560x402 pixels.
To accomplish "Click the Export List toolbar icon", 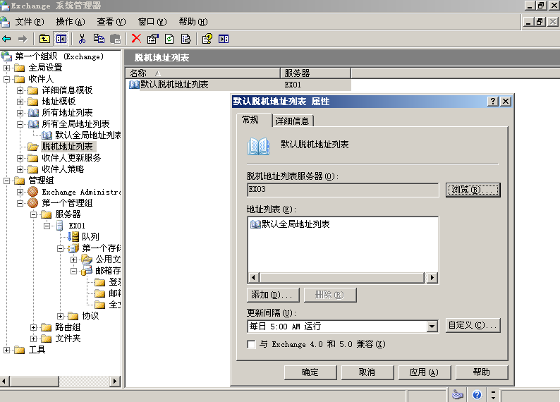I will tap(185, 39).
